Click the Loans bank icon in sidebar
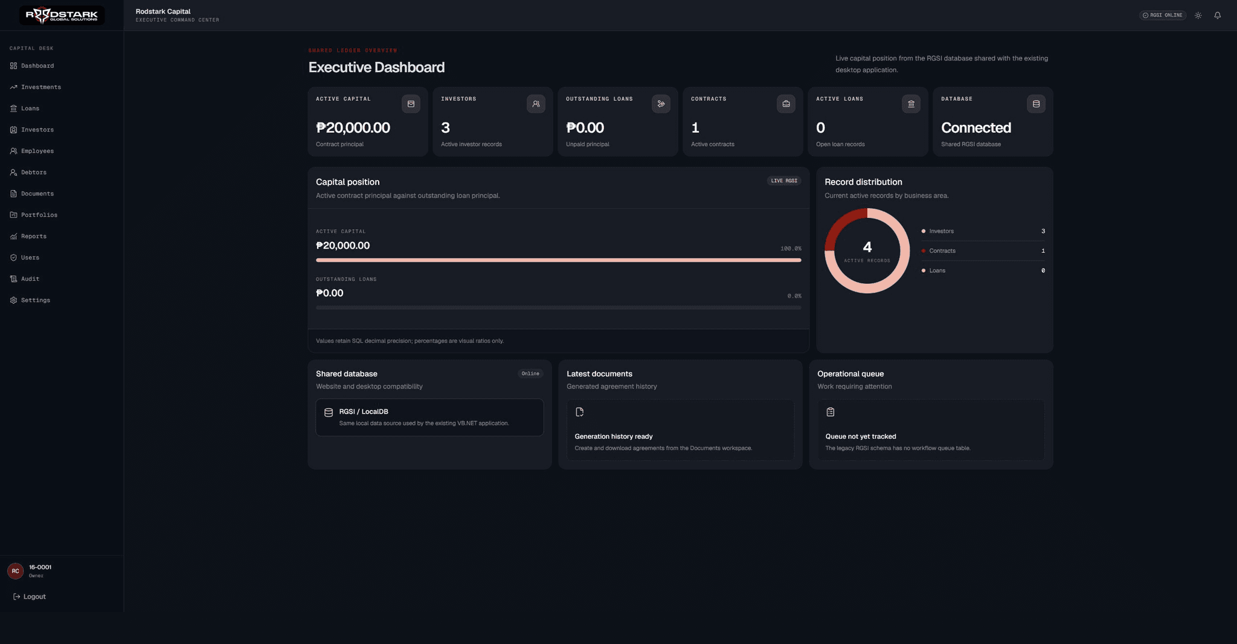 [13, 109]
